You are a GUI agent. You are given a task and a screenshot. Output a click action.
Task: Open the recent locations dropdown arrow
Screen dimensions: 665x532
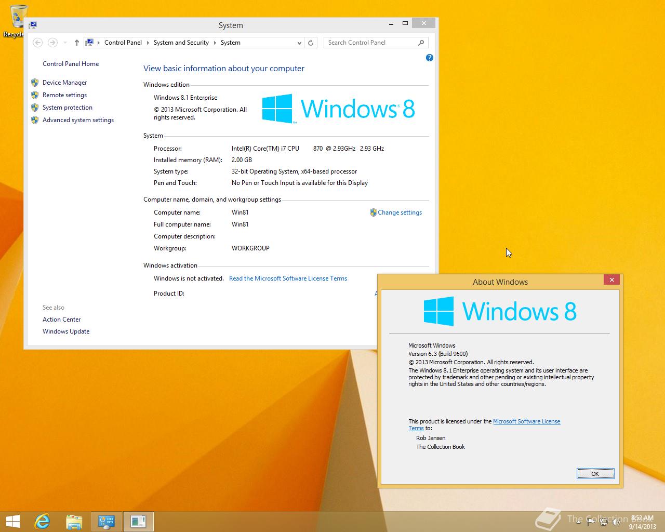pos(65,43)
